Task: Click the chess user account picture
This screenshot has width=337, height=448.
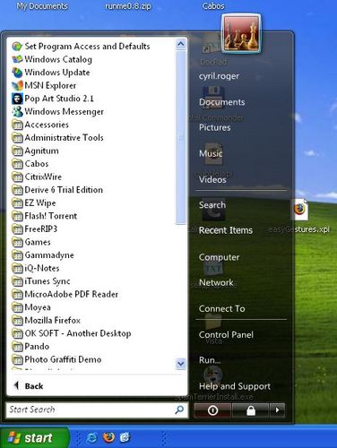Action: point(241,33)
